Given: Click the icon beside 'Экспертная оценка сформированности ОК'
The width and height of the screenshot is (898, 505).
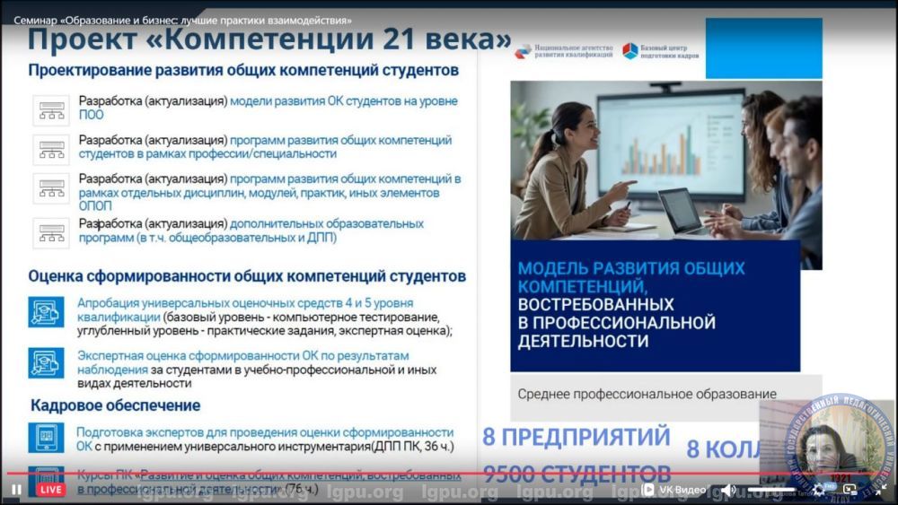Looking at the screenshot, I should point(46,362).
